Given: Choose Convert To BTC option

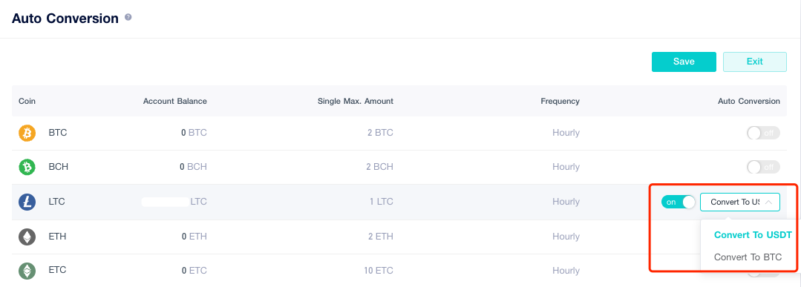Looking at the screenshot, I should coord(748,257).
